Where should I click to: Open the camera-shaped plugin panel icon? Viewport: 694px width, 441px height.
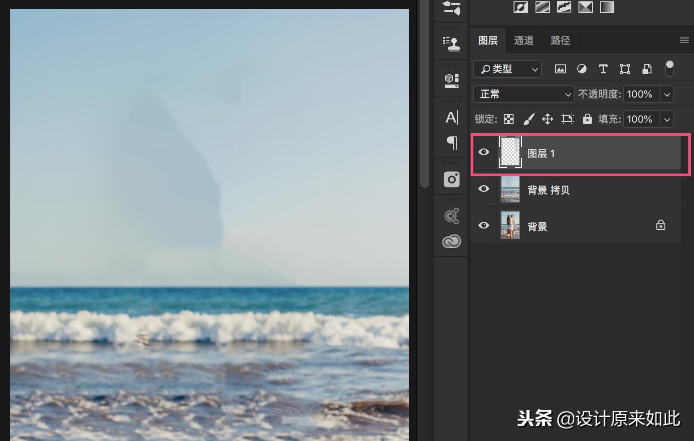(452, 179)
